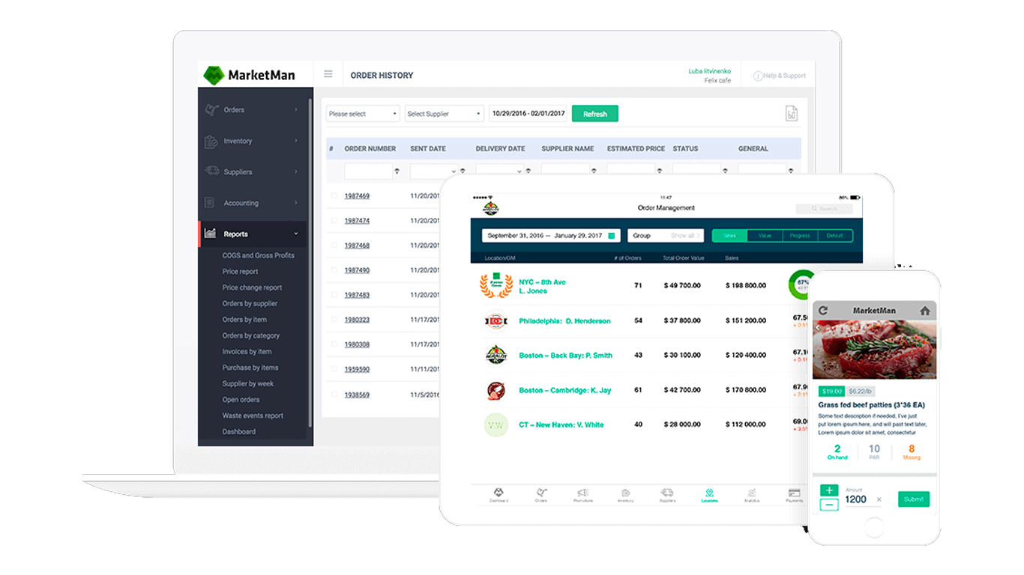Click the NYC 8th Ave laurel logo
This screenshot has width=1024, height=575.
pos(496,285)
